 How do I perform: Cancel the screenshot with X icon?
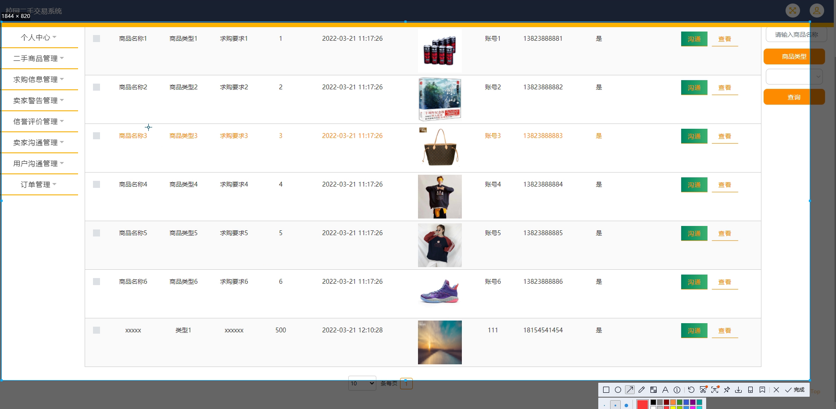(776, 390)
